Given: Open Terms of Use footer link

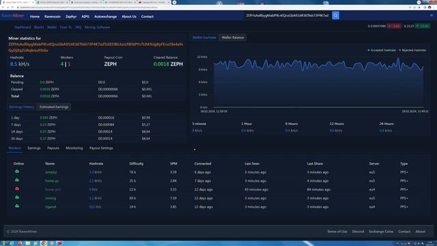Looking at the screenshot, I should pos(337,232).
